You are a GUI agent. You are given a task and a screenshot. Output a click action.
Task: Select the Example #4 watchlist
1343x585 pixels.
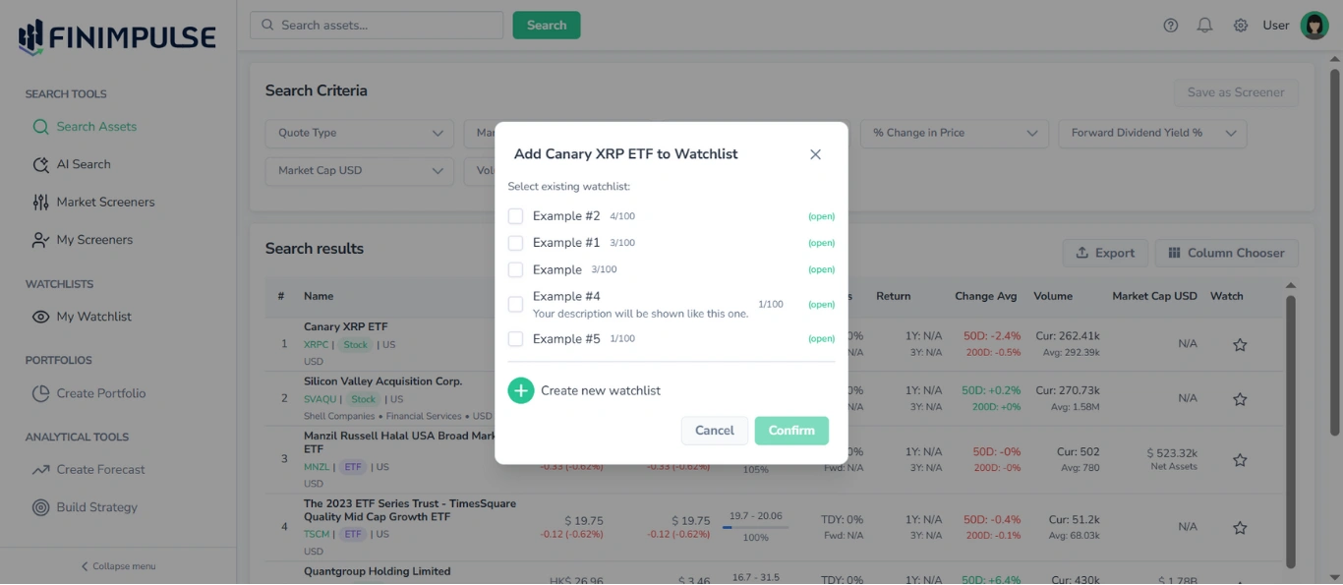pyautogui.click(x=515, y=304)
